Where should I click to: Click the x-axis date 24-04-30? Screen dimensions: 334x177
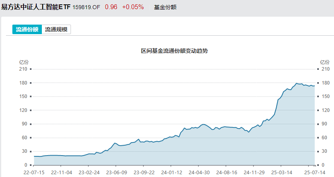[x=199, y=173]
